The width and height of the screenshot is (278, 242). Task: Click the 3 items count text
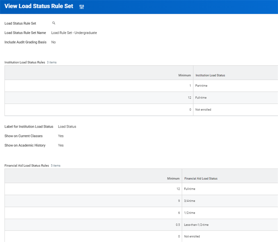(51, 62)
